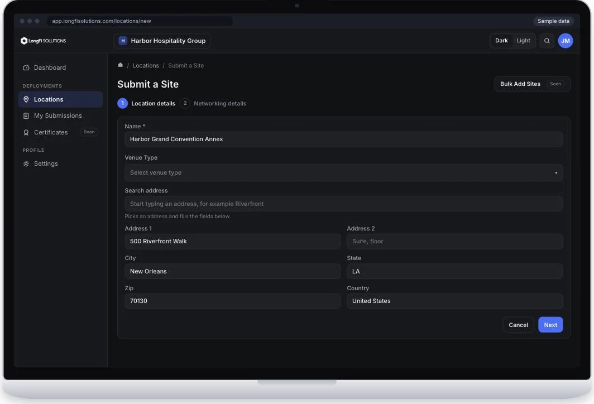Open Settings in the sidebar

(x=60, y=163)
